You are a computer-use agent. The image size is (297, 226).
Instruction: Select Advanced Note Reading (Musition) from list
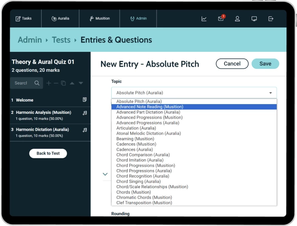(150, 107)
